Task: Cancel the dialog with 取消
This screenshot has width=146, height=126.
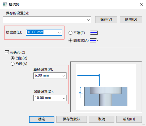Action: pos(102,119)
